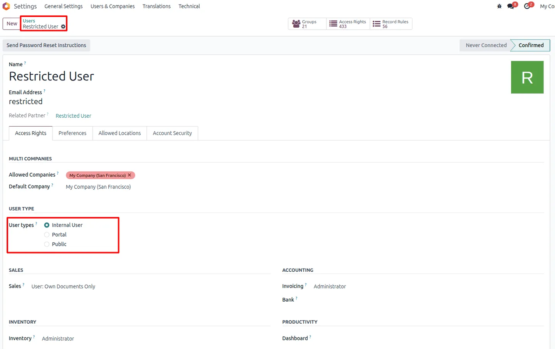Click help question mark beside Allowed Companies
The image size is (555, 349).
point(58,173)
